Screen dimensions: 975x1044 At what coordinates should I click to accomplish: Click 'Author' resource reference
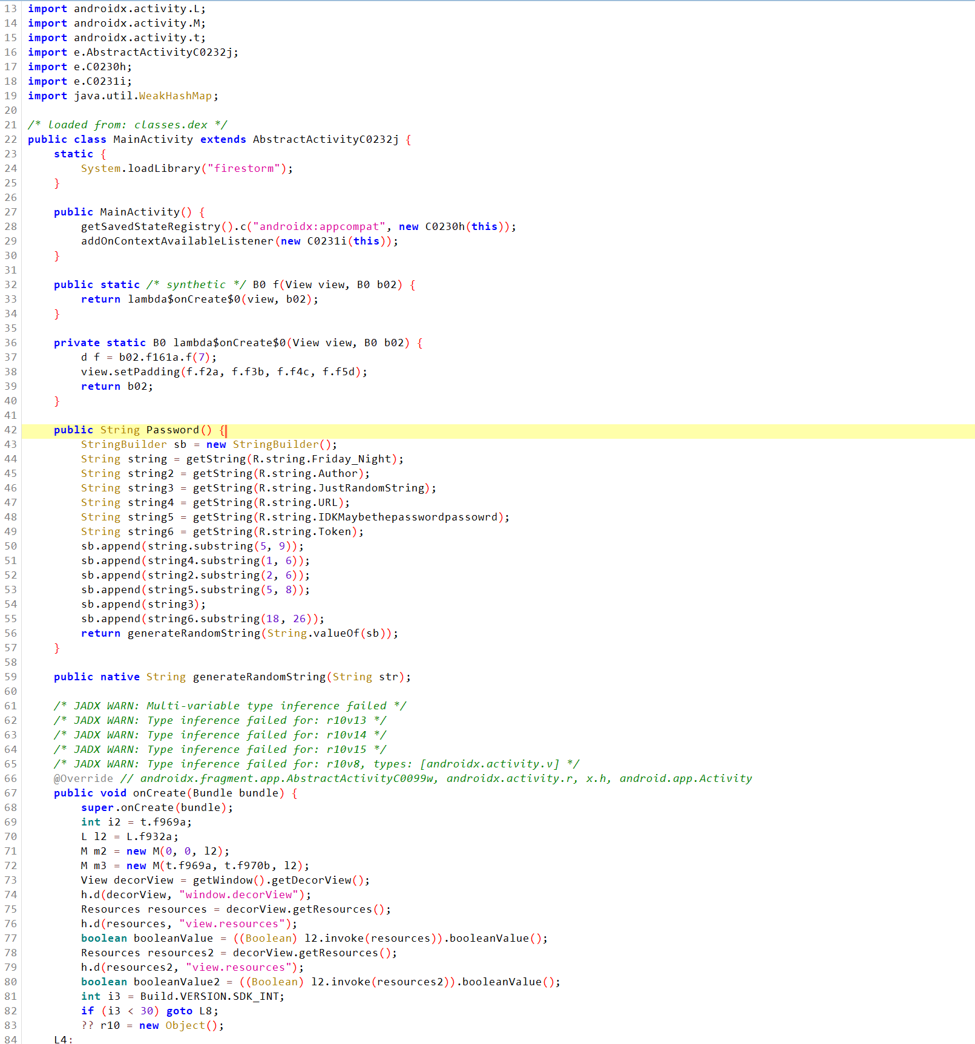tap(338, 473)
